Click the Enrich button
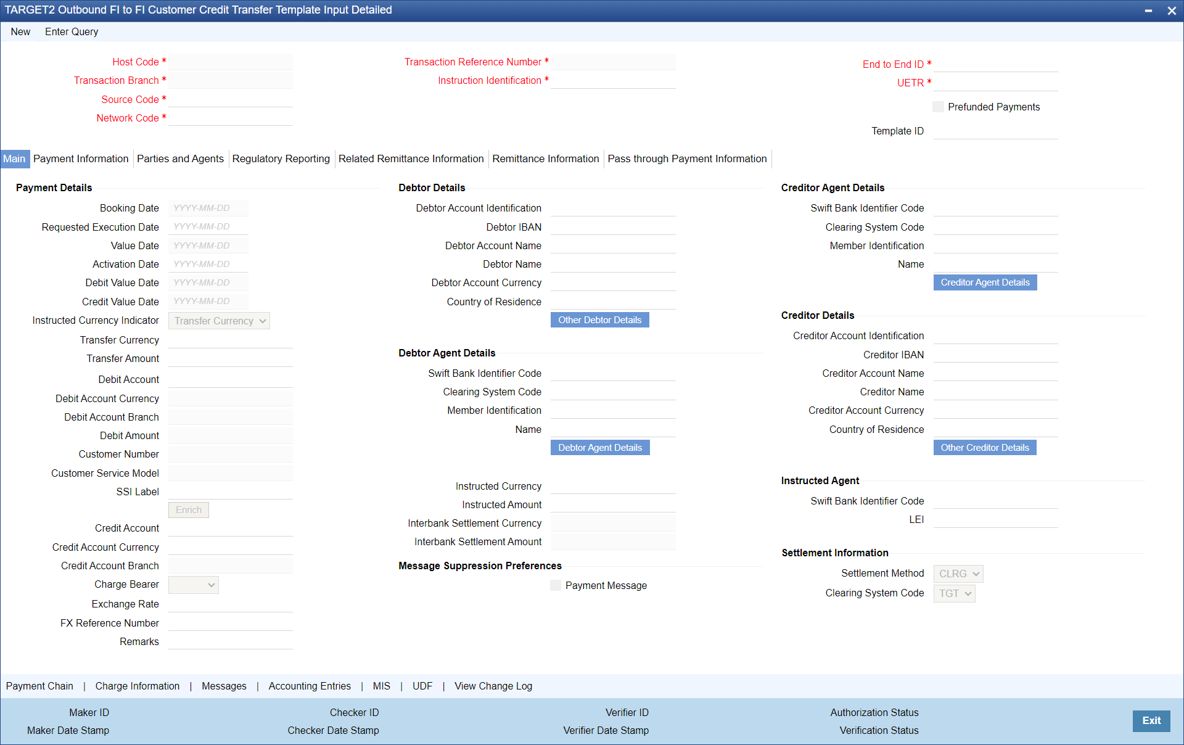Viewport: 1184px width, 745px height. (x=189, y=510)
